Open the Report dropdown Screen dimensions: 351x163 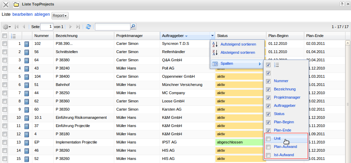[x=60, y=16]
